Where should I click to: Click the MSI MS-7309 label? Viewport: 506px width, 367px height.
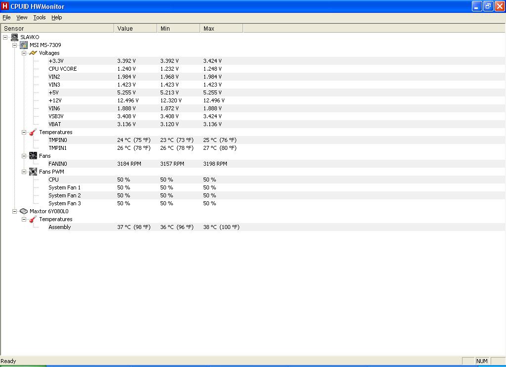[45, 45]
